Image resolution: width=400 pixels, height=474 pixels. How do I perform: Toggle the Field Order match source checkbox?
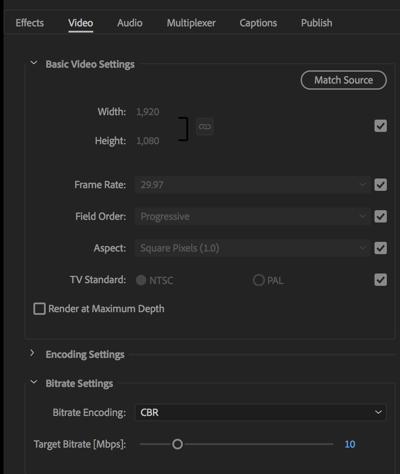[381, 216]
